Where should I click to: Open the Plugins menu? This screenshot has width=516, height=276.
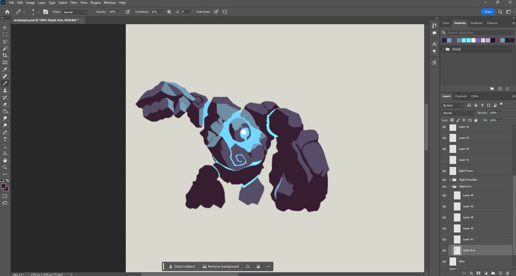95,3
